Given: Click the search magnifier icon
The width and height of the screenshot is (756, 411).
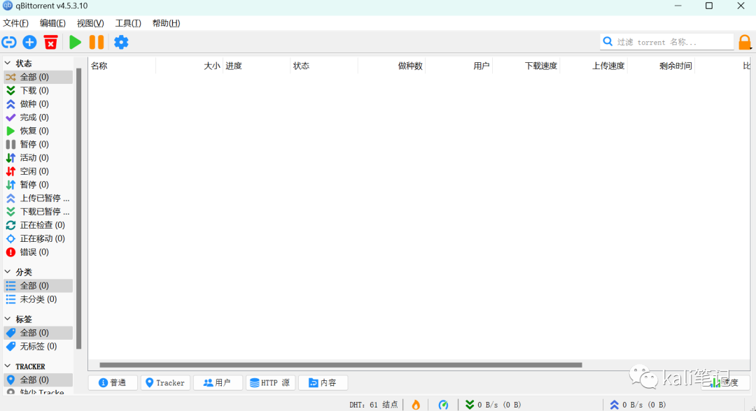Looking at the screenshot, I should pyautogui.click(x=608, y=42).
